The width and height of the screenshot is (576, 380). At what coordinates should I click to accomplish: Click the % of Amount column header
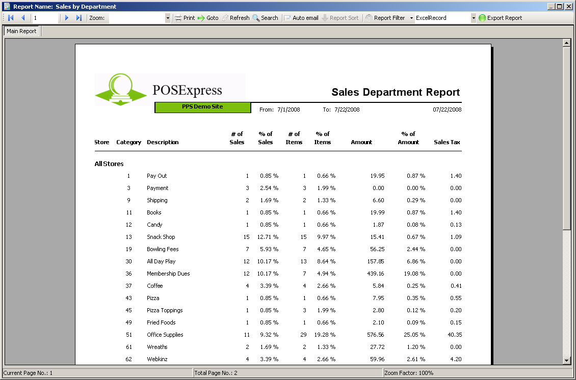click(x=408, y=138)
